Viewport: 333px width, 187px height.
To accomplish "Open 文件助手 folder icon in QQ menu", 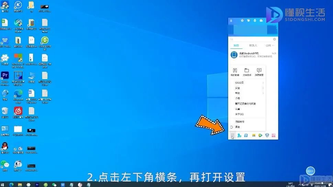I will [247, 72].
